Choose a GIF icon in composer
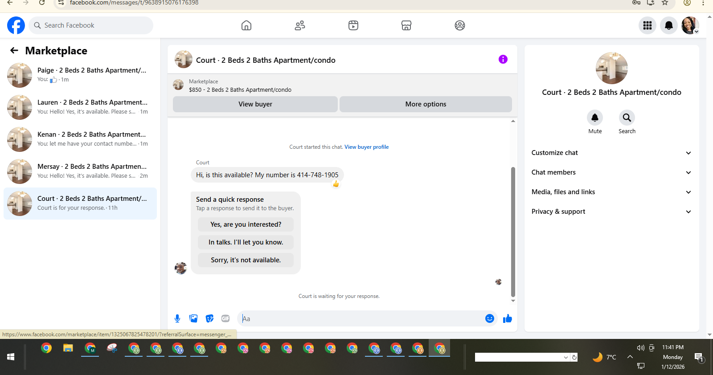The height and width of the screenshot is (375, 713). click(225, 318)
